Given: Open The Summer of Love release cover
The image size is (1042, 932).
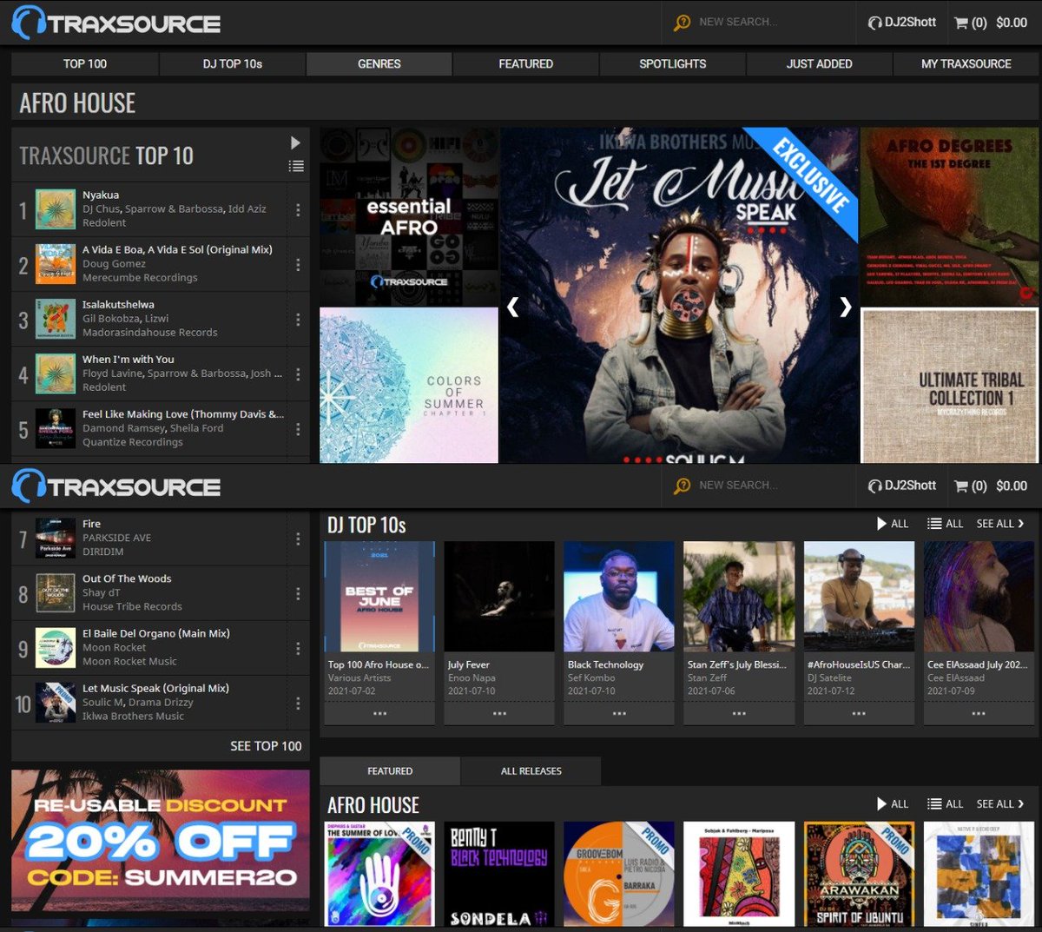Looking at the screenshot, I should pyautogui.click(x=379, y=875).
